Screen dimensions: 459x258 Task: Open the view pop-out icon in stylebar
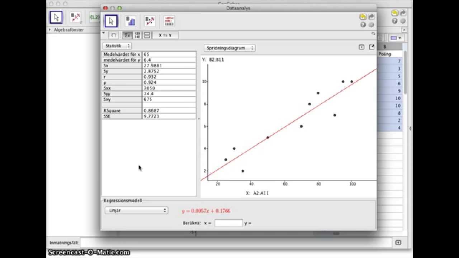pyautogui.click(x=373, y=33)
